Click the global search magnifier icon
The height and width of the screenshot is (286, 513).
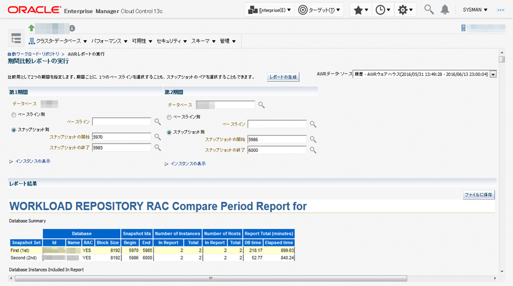(429, 9)
